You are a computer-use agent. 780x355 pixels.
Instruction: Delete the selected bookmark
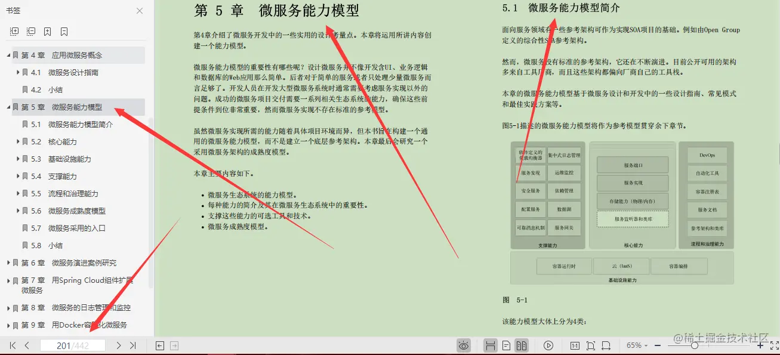click(x=63, y=31)
